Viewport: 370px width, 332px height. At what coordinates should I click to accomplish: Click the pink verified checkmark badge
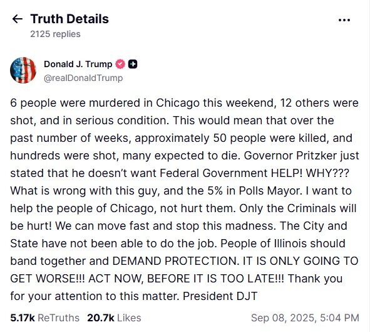pyautogui.click(x=120, y=64)
